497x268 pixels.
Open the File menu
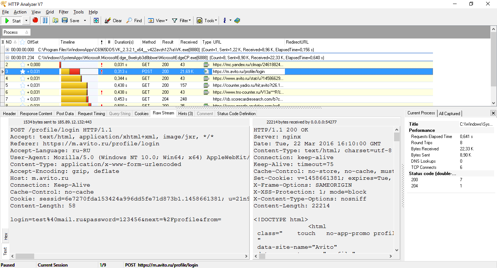5,12
